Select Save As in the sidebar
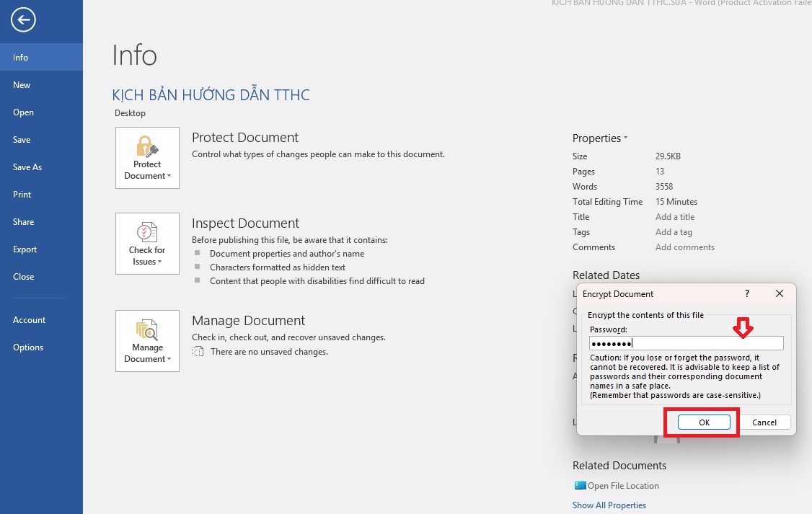Screen dimensions: 812x514 click(x=41, y=167)
